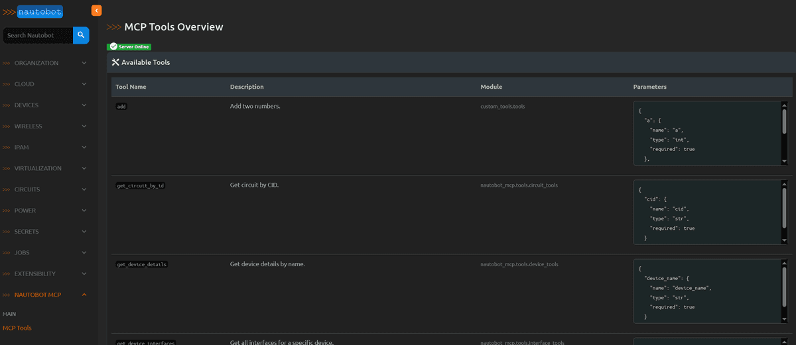The height and width of the screenshot is (345, 796).
Task: Click chevron next to Secrets
Action: pos(84,232)
